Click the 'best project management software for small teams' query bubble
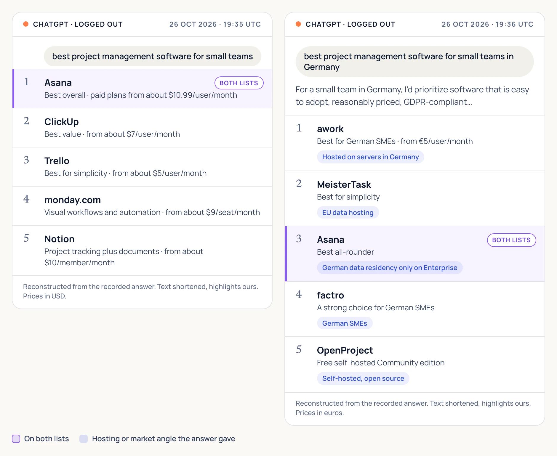The height and width of the screenshot is (456, 557). [152, 56]
